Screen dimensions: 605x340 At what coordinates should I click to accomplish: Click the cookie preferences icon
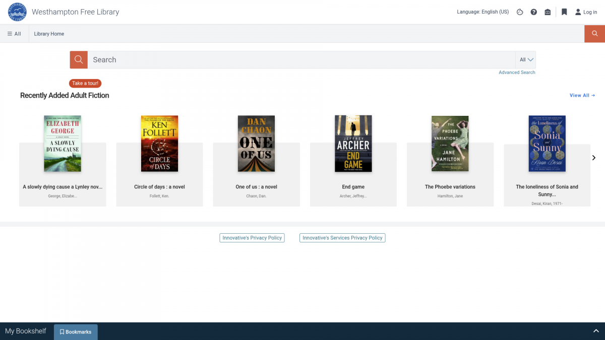coord(520,12)
